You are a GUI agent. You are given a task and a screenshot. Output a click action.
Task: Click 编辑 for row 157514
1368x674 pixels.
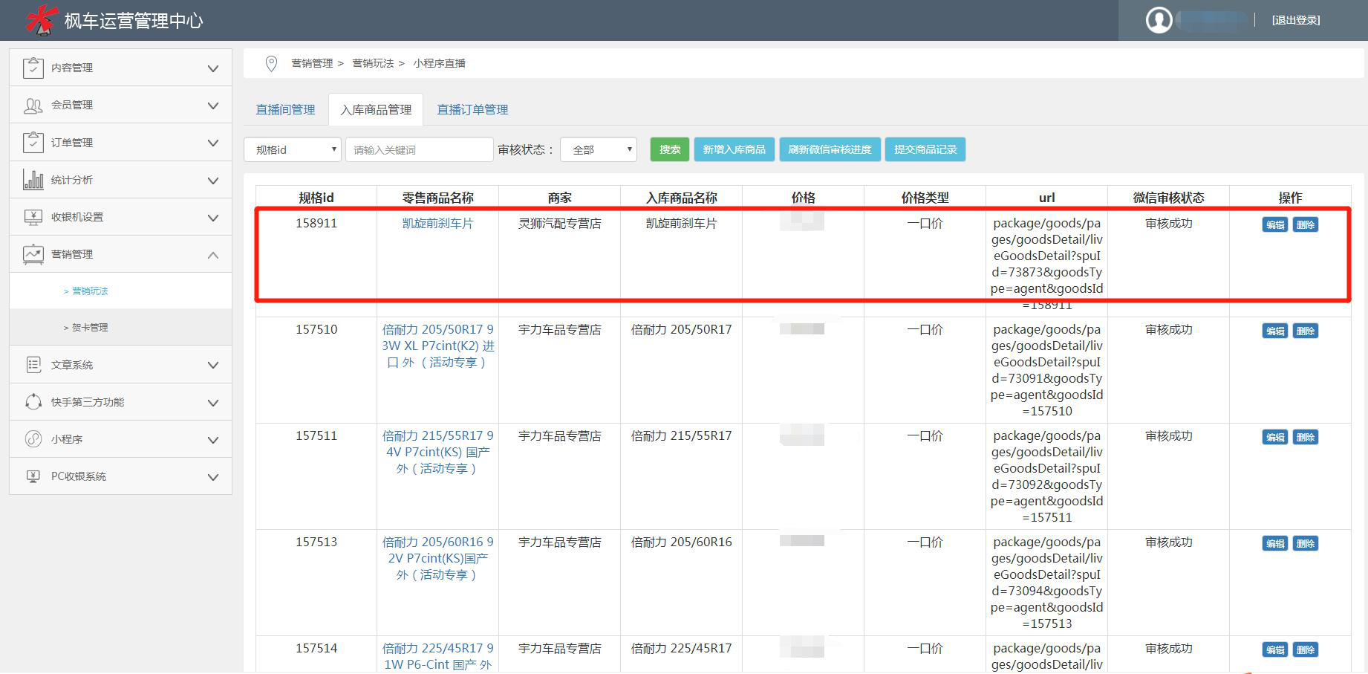click(1275, 650)
